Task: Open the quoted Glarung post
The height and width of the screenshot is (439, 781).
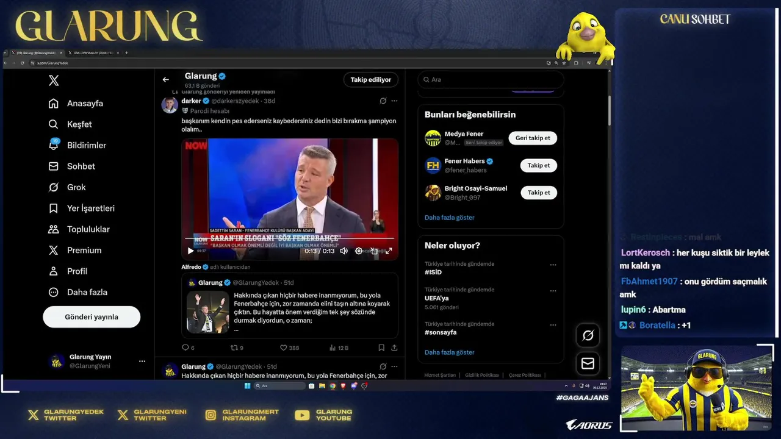Action: point(290,305)
